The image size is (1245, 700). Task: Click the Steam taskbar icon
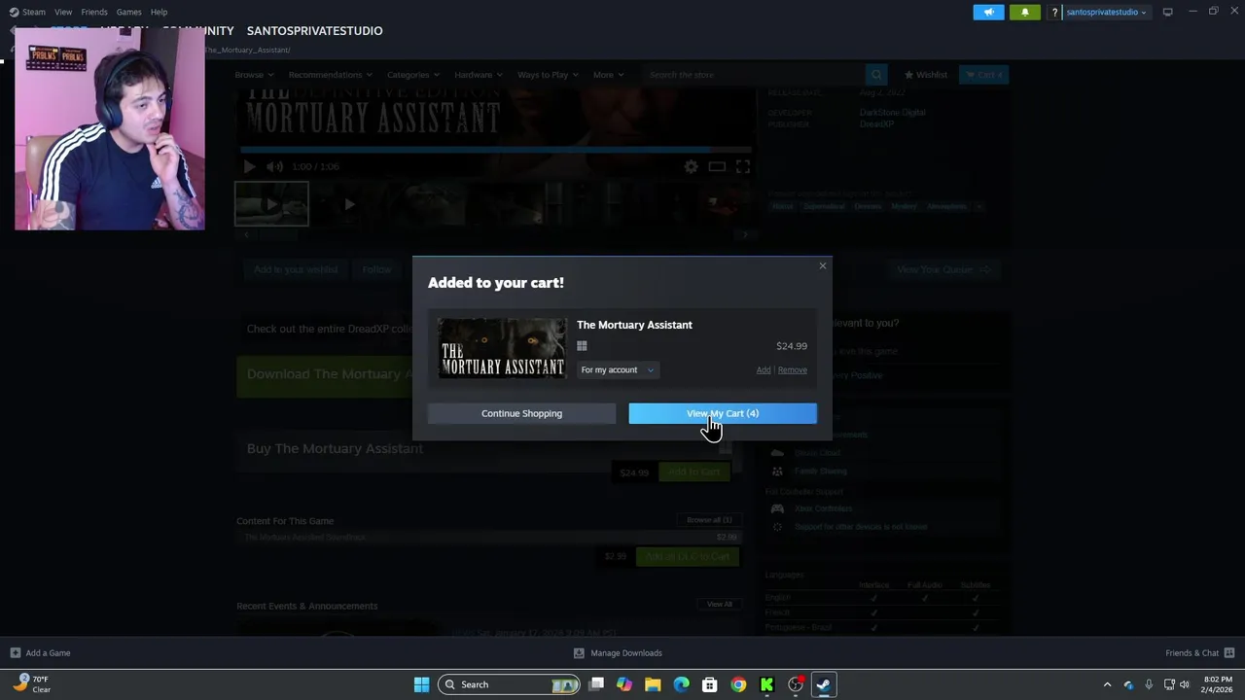(x=824, y=684)
